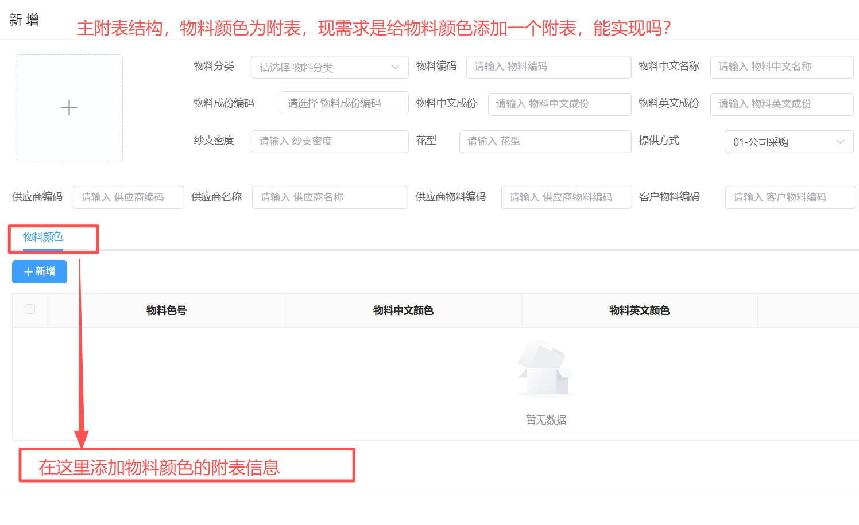The width and height of the screenshot is (859, 525).
Task: Open the 物料成份编码 selector
Action: point(343,103)
